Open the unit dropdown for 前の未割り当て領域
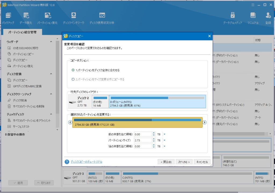The height and width of the screenshot is (193, 275). pyautogui.click(x=164, y=134)
